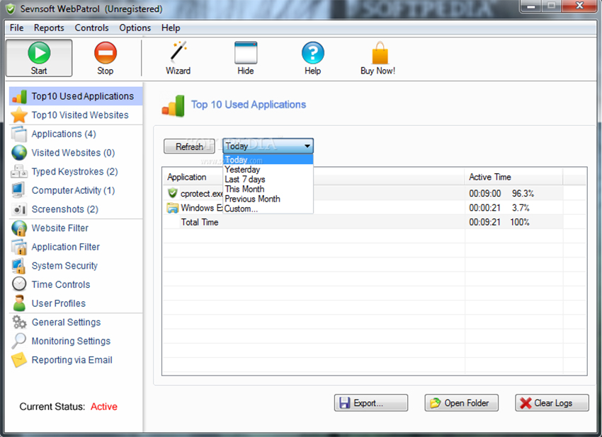602x437 pixels.
Task: Select the cprotect.exe 00:09:00 time cell
Action: 485,193
